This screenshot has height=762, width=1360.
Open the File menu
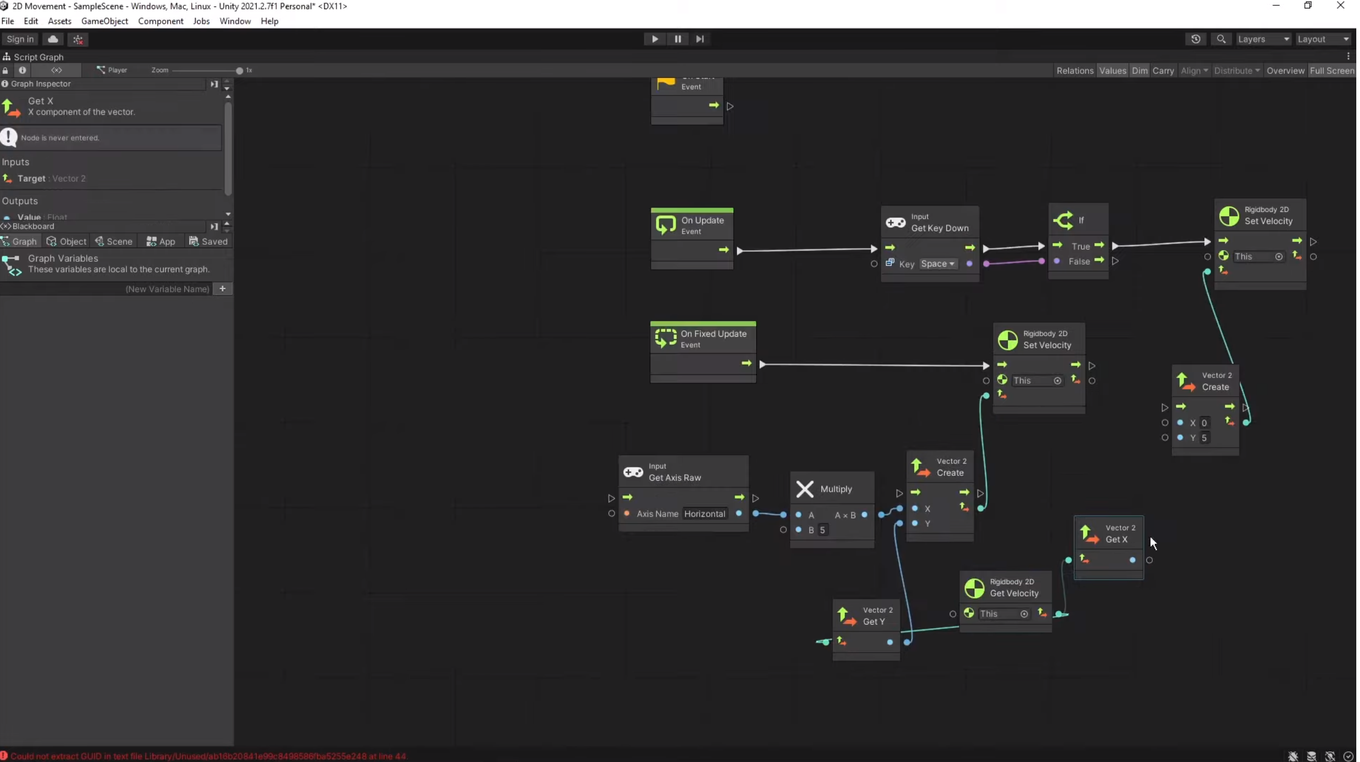[7, 21]
